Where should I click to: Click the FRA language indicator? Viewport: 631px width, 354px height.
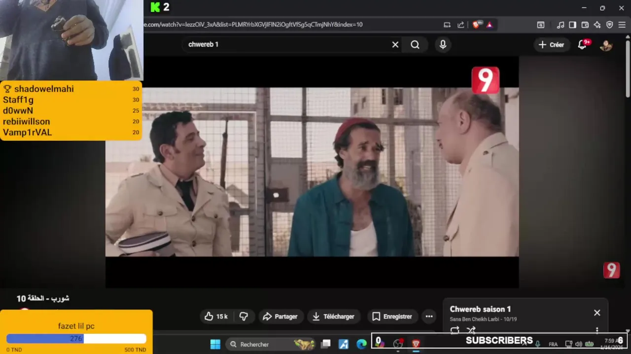[x=553, y=344]
